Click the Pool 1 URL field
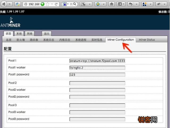The height and width of the screenshot is (128, 170). (97, 61)
